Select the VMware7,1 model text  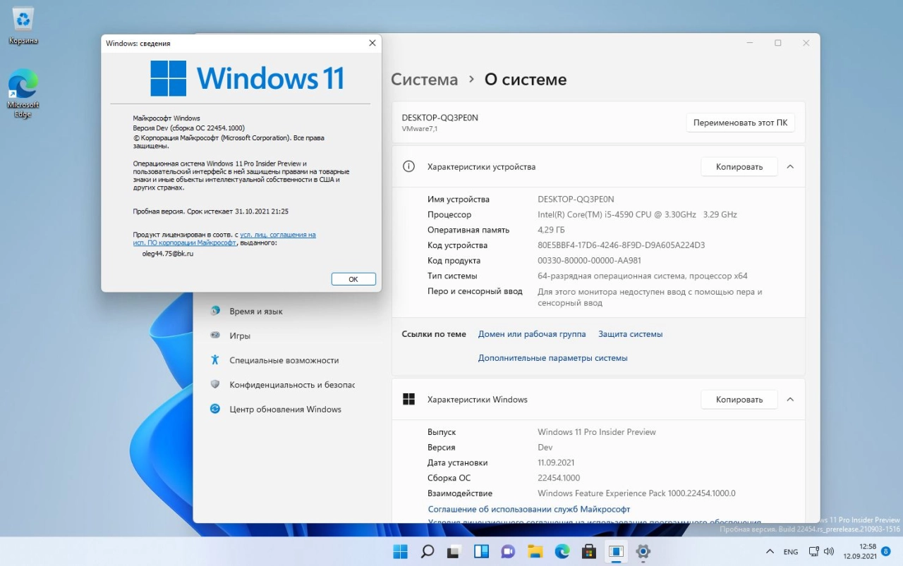[x=420, y=129]
